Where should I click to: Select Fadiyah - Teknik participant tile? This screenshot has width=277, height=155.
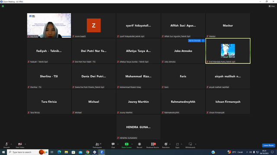(x=49, y=51)
